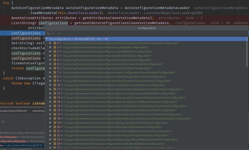Select the Neo4jDataAutoConfiguration string value, element 24

tap(115, 143)
